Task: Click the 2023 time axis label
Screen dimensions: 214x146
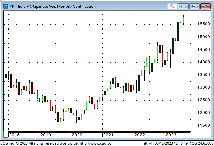Action: tap(171, 135)
